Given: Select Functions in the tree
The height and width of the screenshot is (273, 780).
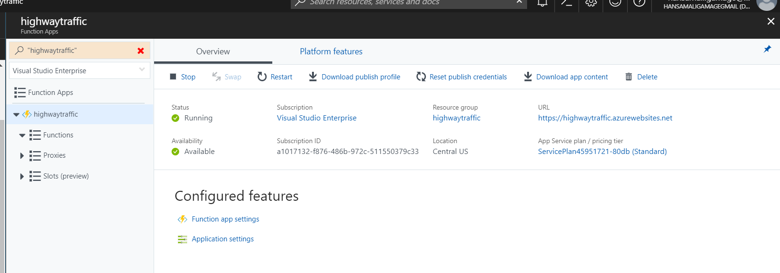Looking at the screenshot, I should tap(58, 135).
